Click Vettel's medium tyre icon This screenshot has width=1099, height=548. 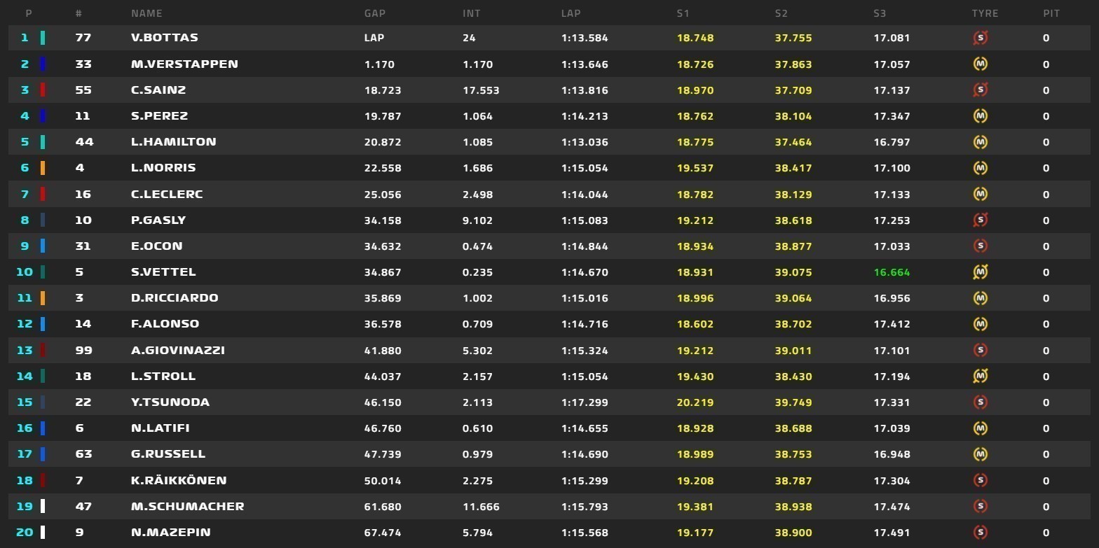981,272
